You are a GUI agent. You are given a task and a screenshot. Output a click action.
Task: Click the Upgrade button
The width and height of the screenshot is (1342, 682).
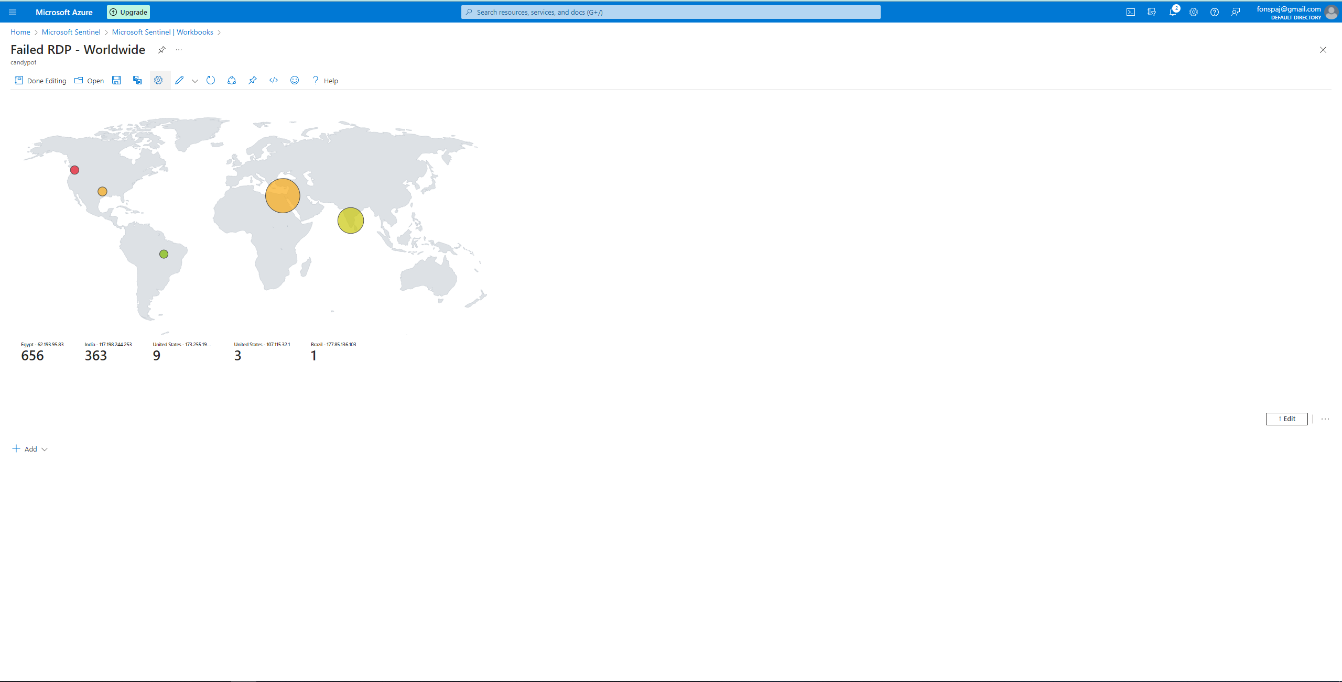point(128,12)
